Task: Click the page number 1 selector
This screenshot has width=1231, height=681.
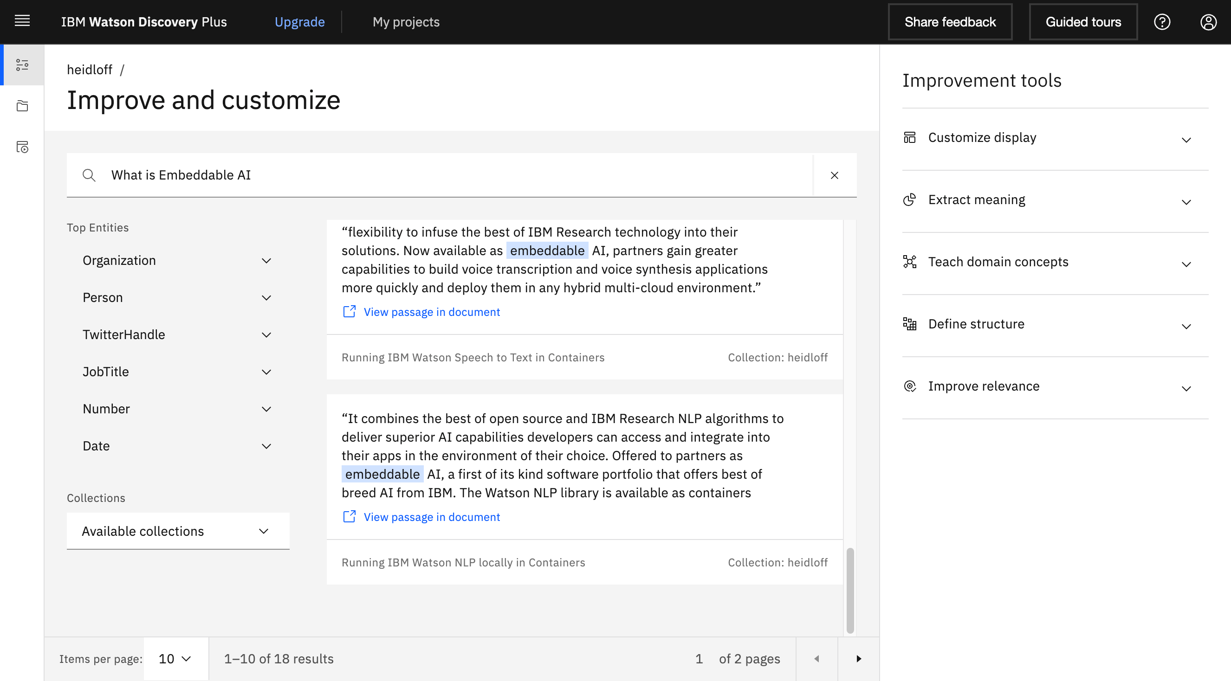Action: tap(699, 659)
